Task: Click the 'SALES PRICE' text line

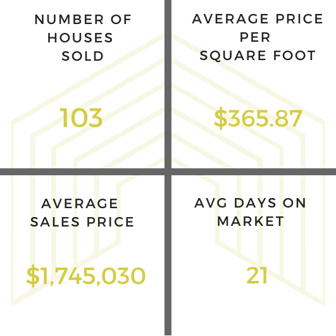Action: coord(82,222)
